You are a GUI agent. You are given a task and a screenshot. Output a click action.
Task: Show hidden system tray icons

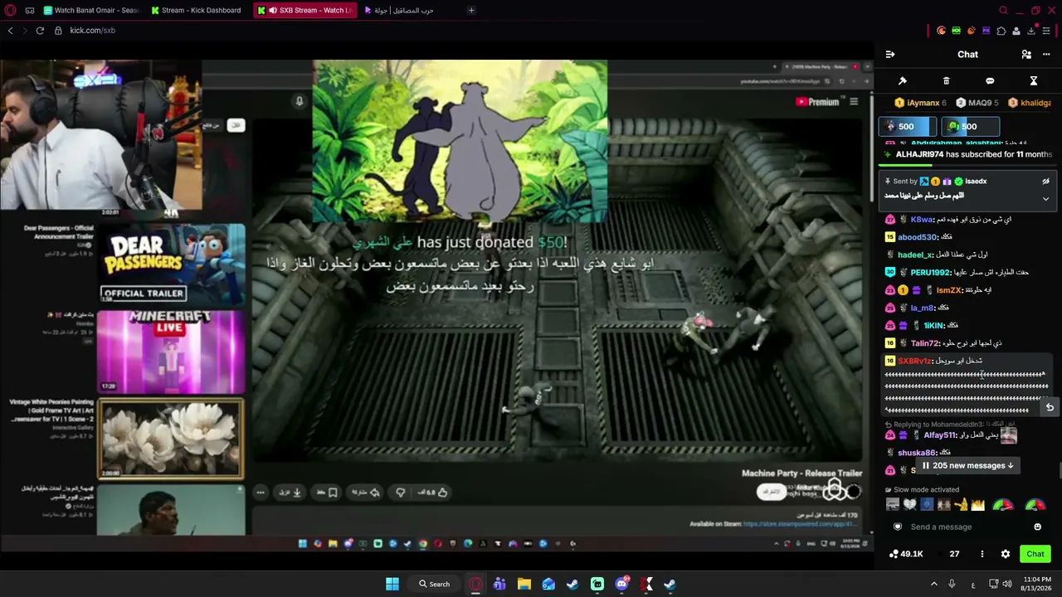click(933, 584)
